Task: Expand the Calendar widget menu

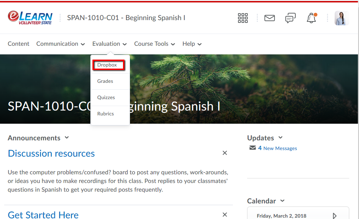Action: tap(282, 201)
